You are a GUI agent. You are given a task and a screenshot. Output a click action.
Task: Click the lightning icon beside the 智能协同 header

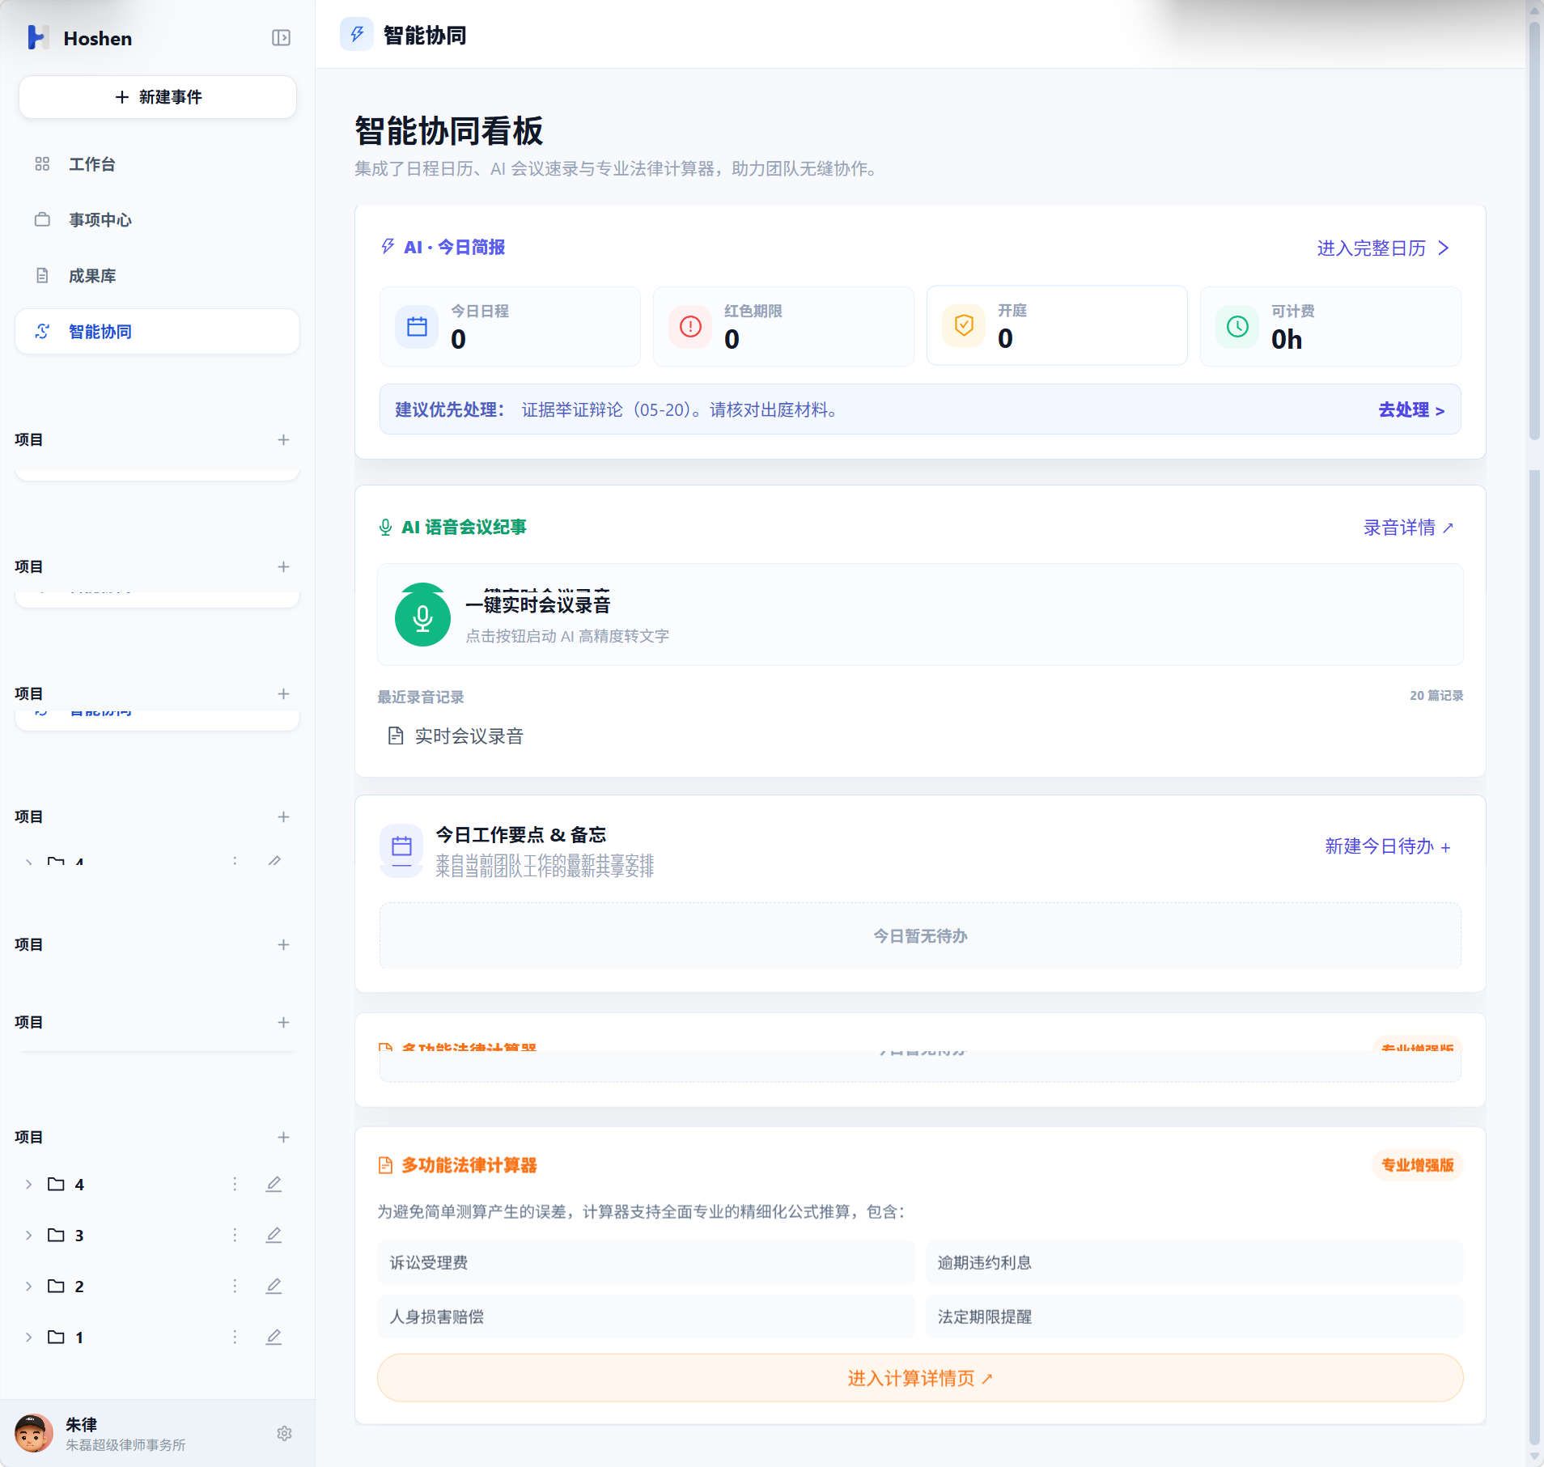click(357, 35)
